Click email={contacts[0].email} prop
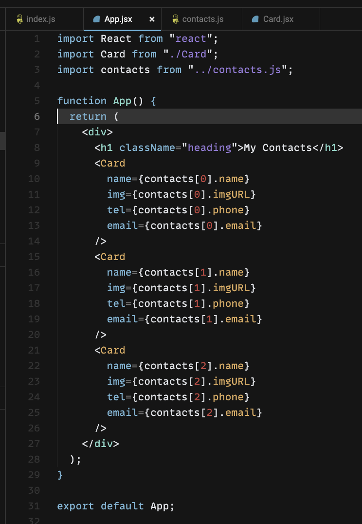This screenshot has width=362, height=524. 184,225
